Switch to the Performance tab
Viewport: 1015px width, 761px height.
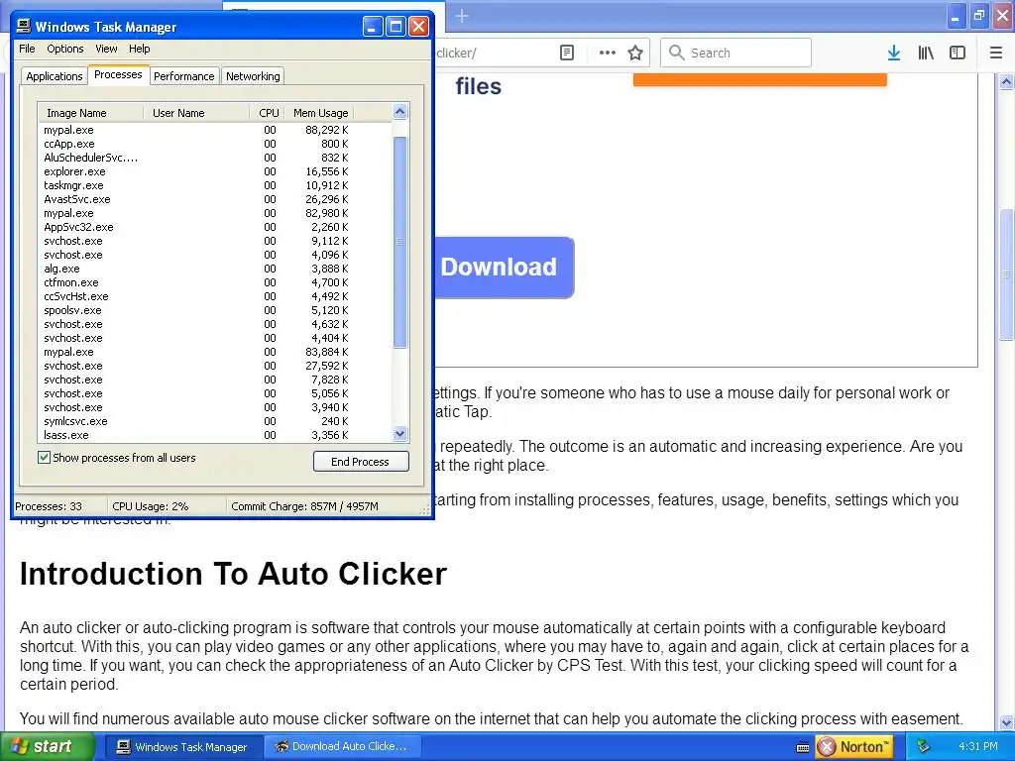[x=183, y=76]
